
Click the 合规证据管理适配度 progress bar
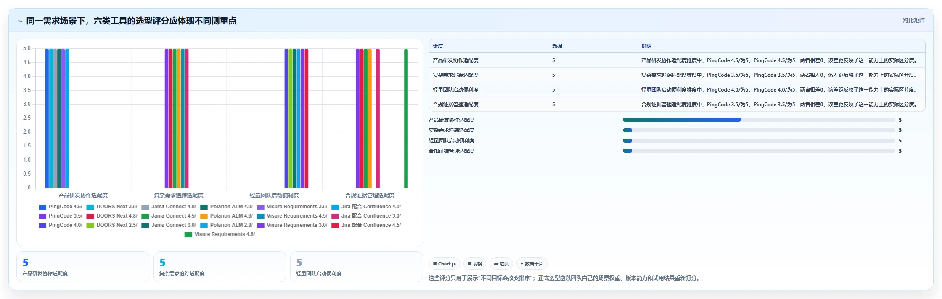click(759, 151)
